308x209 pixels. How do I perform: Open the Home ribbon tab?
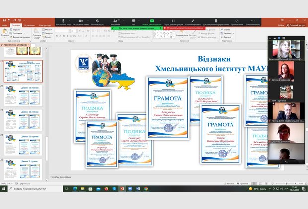point(16,25)
